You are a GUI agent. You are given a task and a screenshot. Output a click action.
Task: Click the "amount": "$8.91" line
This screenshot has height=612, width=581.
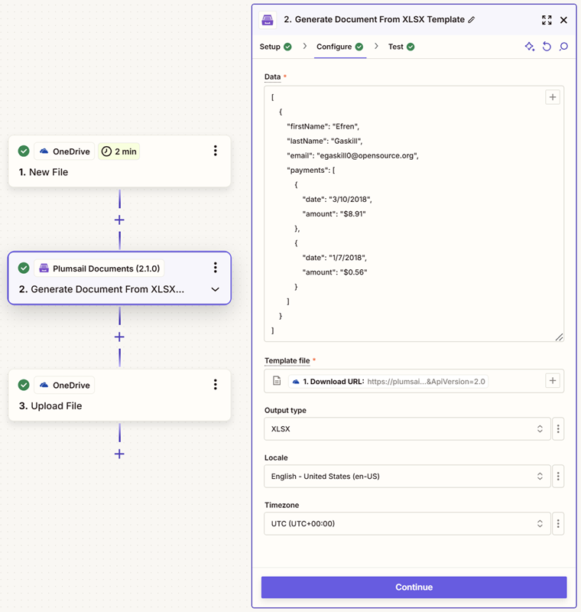click(x=334, y=214)
